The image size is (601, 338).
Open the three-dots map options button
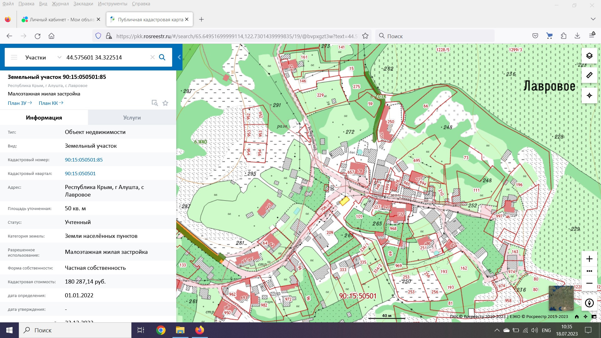coord(589,271)
